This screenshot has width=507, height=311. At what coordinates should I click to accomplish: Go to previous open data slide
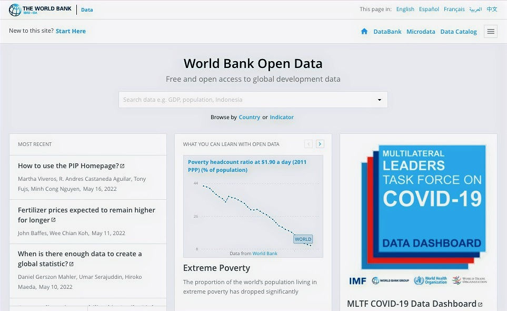[x=309, y=144]
